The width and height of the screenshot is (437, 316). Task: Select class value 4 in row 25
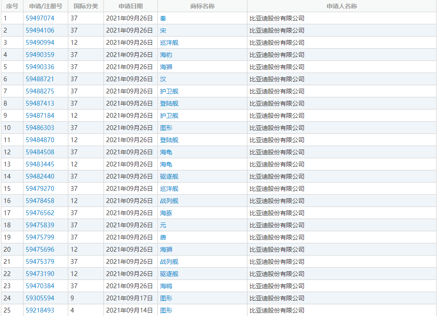(72, 310)
